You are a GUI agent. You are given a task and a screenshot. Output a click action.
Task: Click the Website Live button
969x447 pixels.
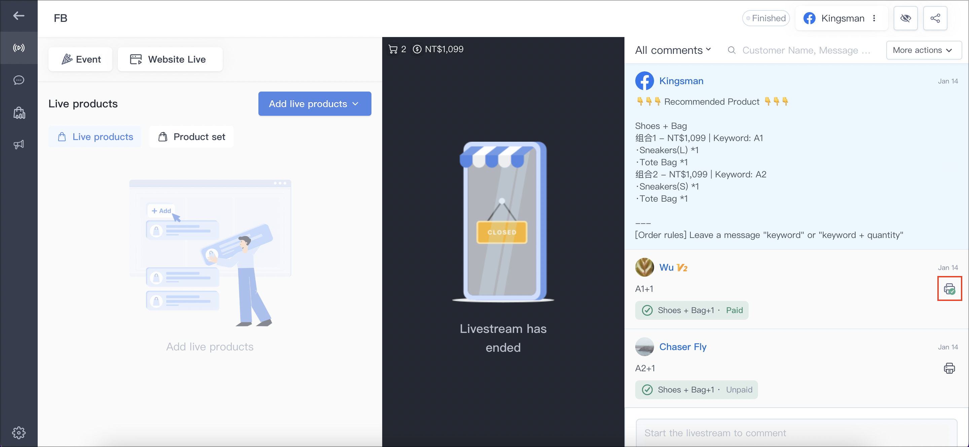point(170,59)
